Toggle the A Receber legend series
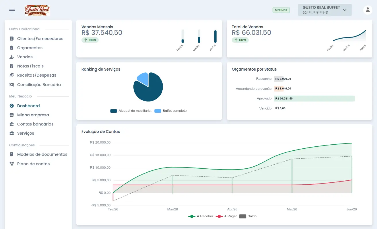 (201, 216)
